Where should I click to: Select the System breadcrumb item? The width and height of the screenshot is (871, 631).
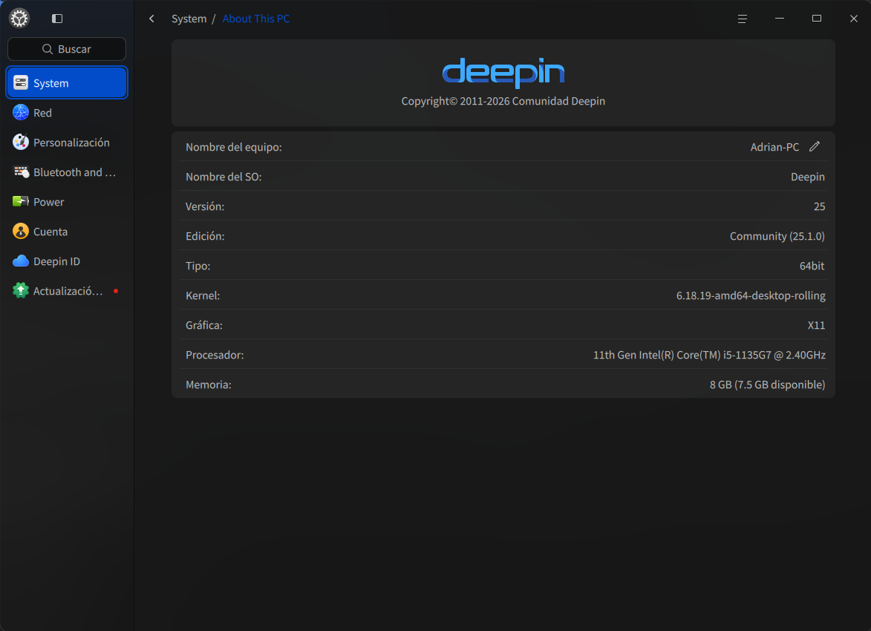click(x=189, y=18)
